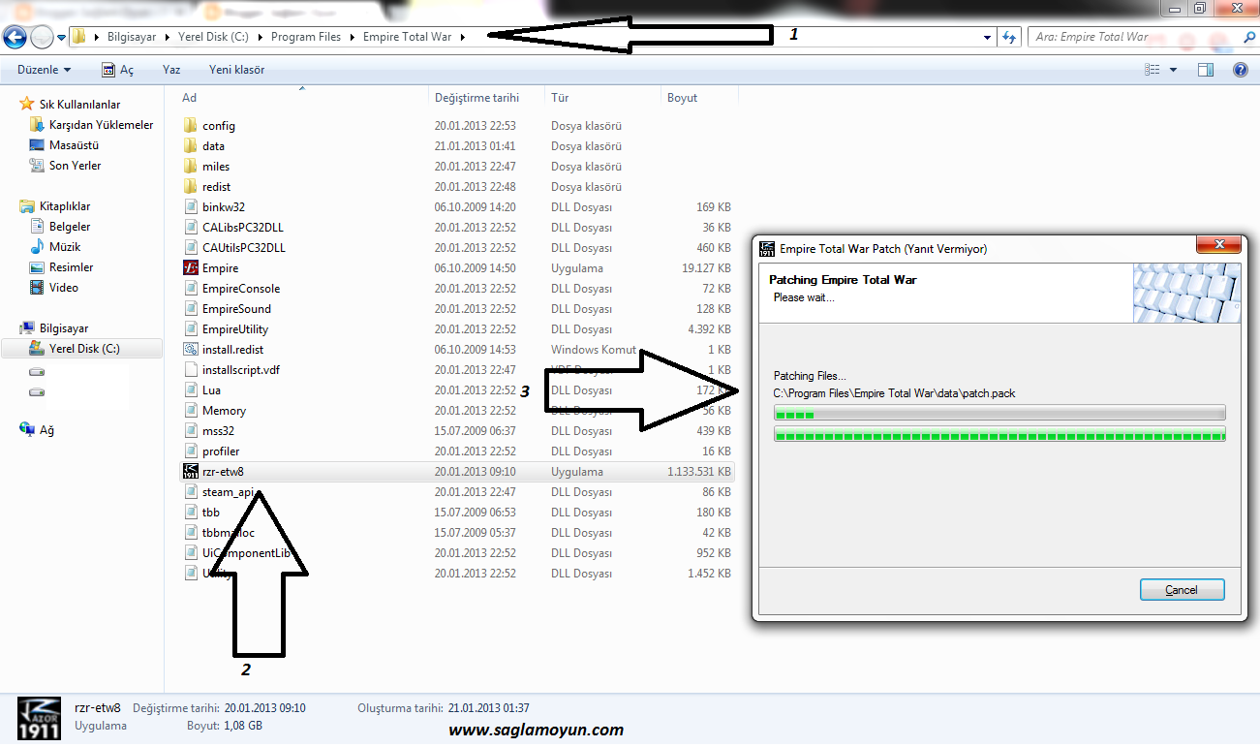
Task: Select the EmpireUtility file icon
Action: [x=190, y=328]
